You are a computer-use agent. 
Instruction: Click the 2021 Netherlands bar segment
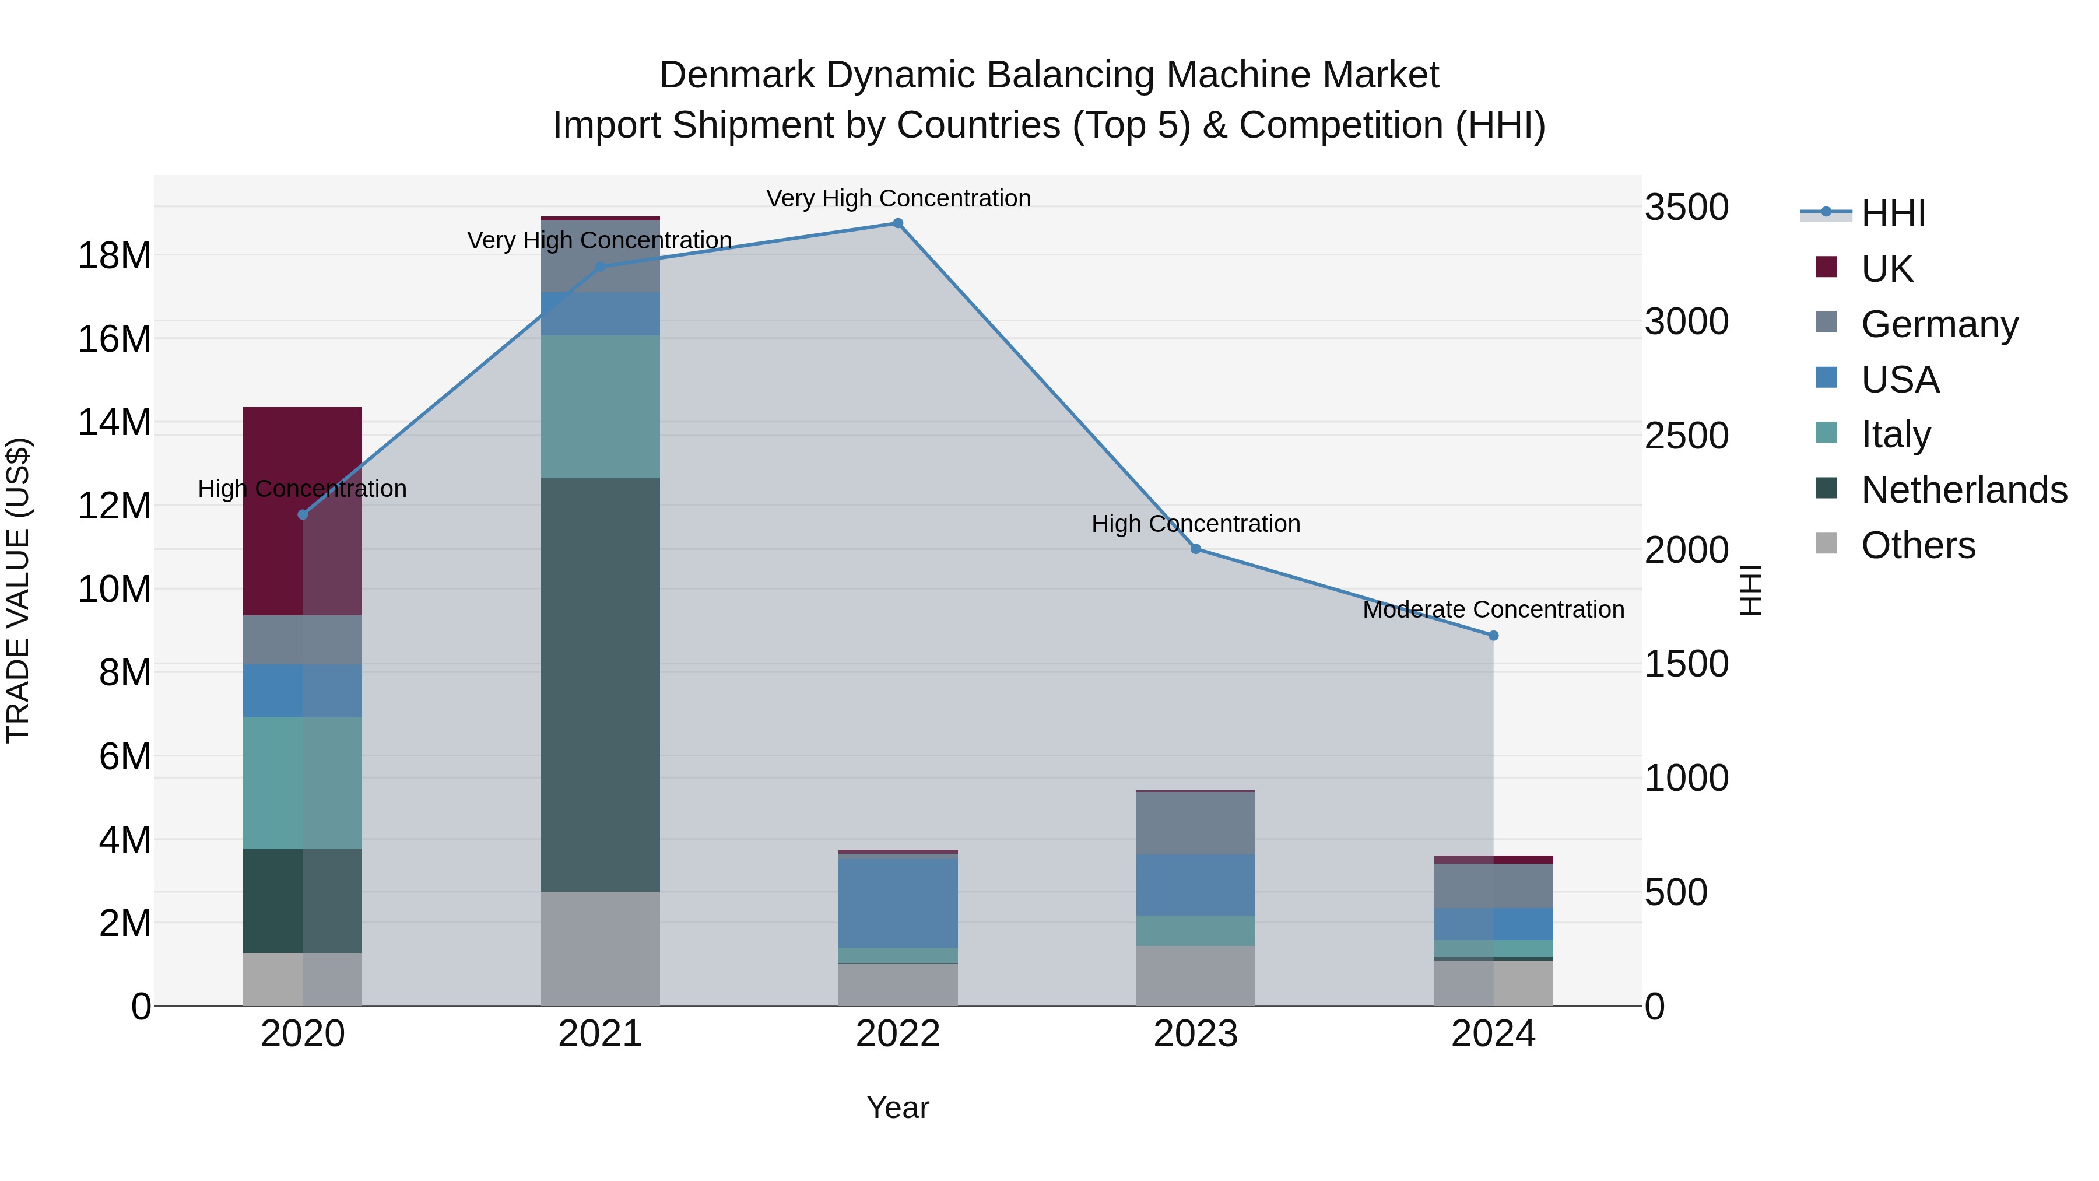point(601,685)
